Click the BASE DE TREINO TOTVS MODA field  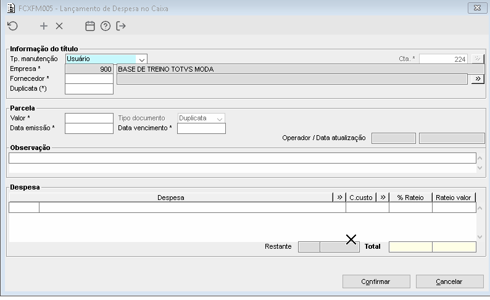click(x=301, y=69)
